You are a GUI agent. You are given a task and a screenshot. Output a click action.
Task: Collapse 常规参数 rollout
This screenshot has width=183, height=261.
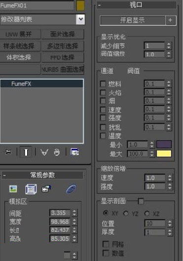(4, 175)
